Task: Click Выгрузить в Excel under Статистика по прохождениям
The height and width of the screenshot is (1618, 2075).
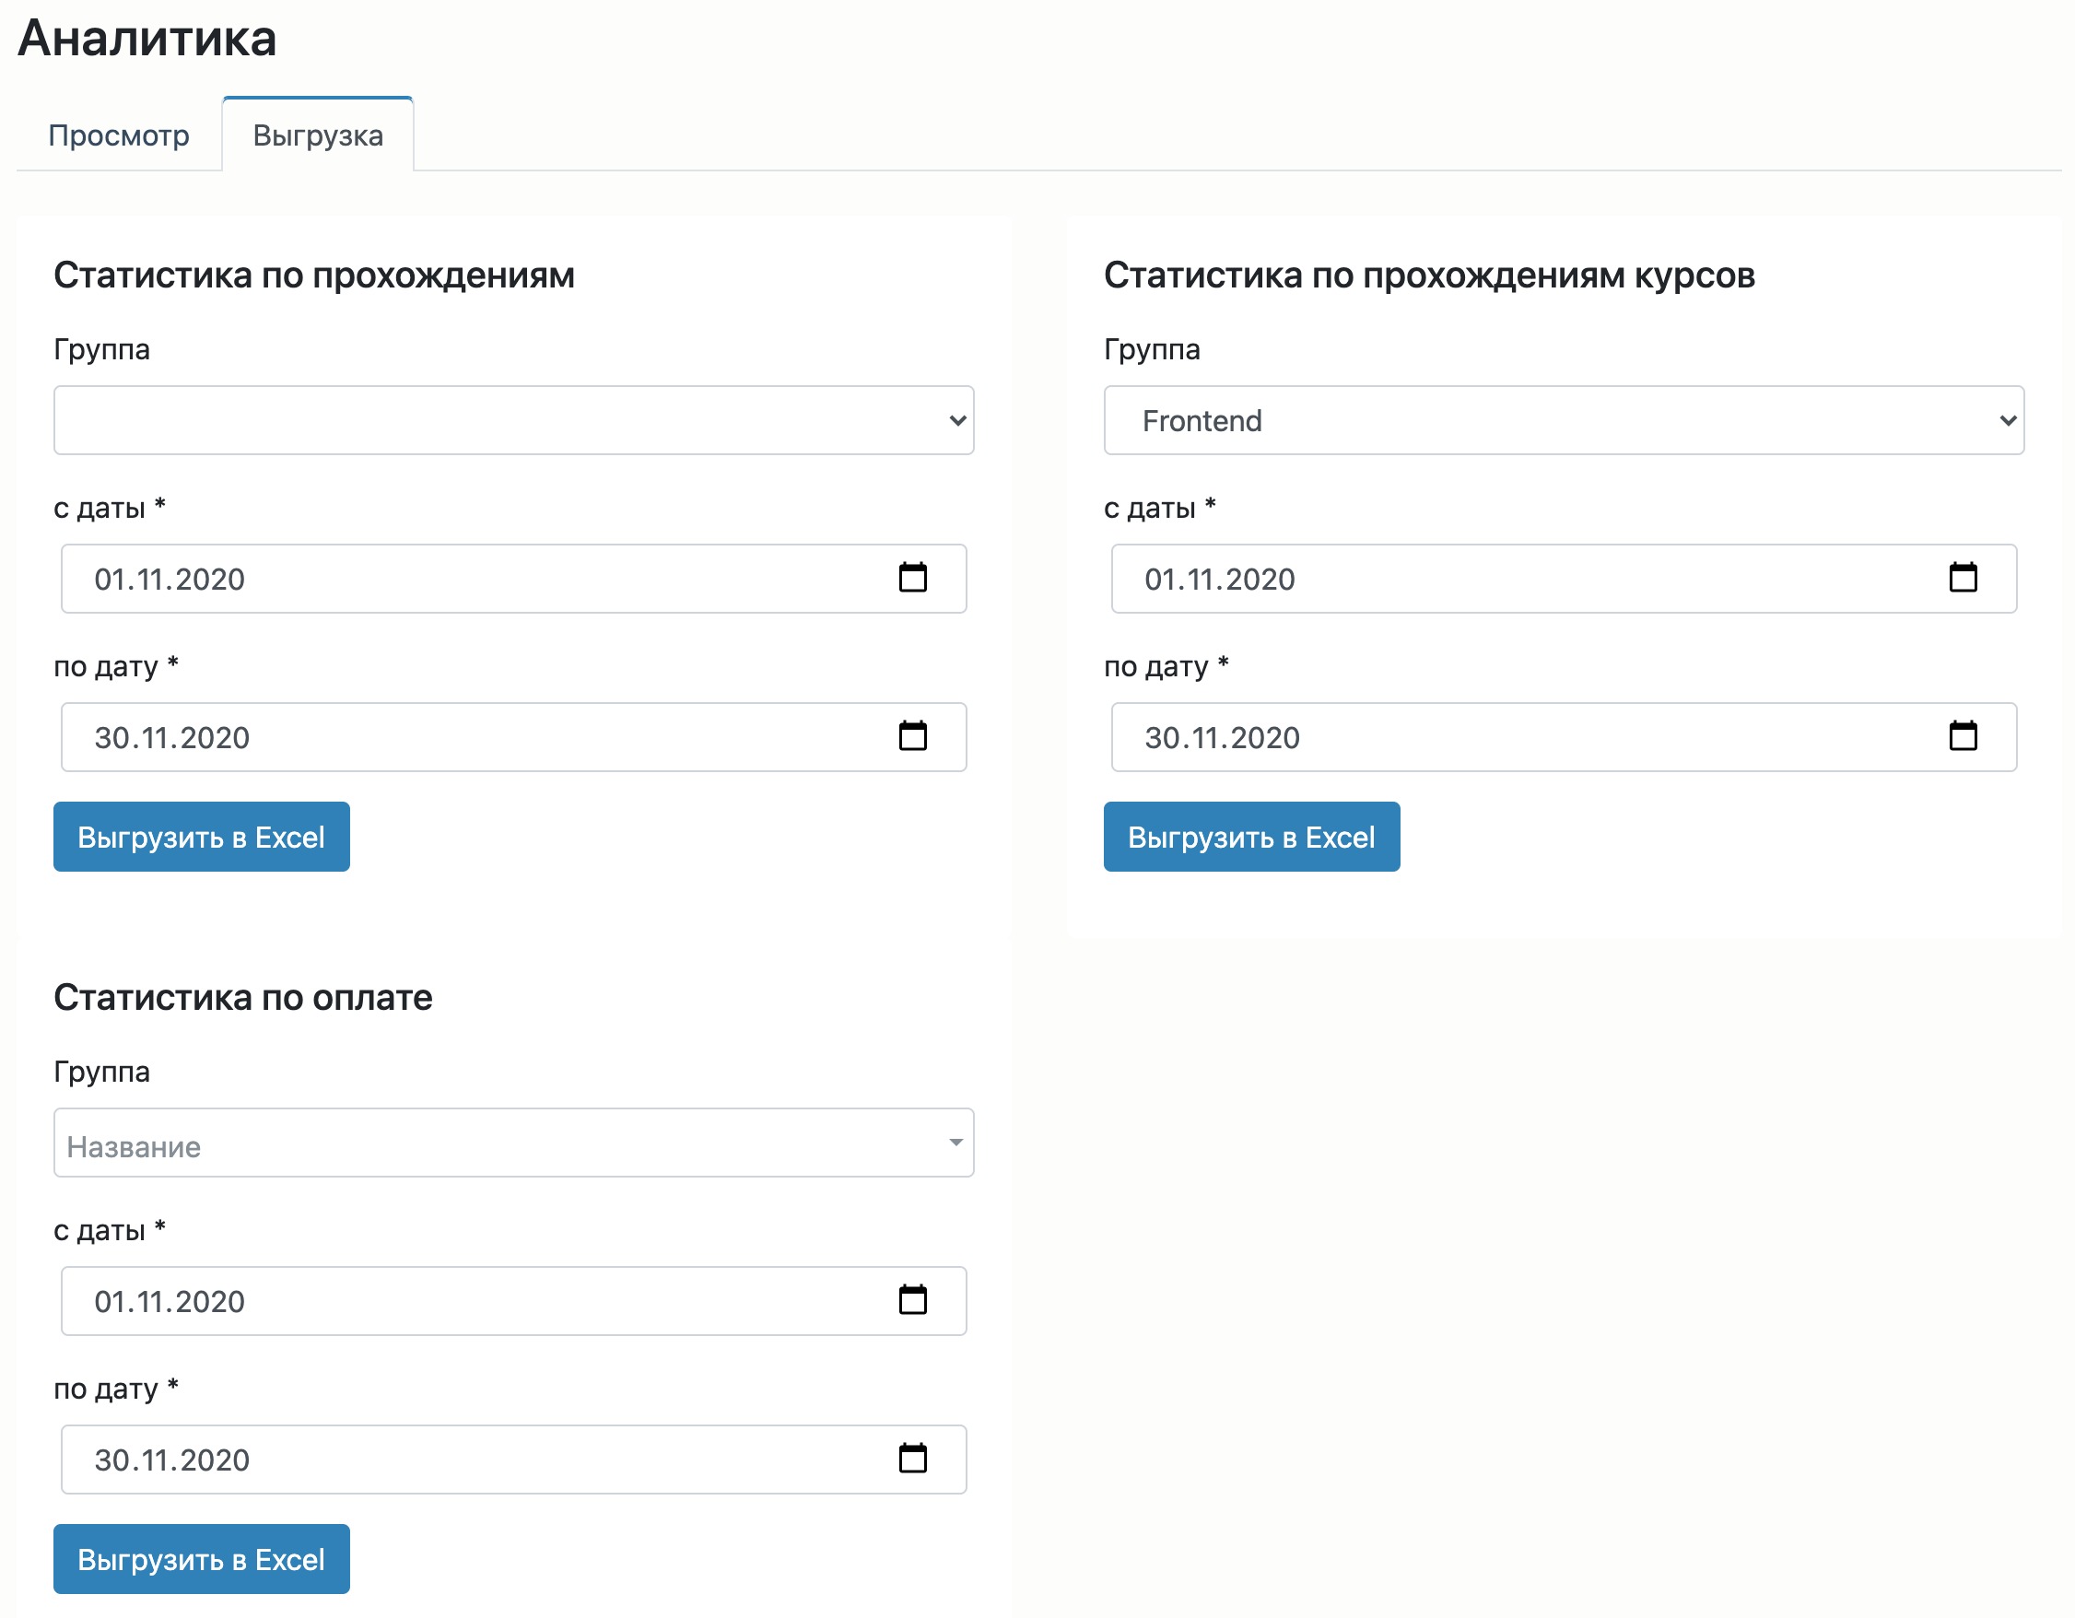Action: click(202, 837)
